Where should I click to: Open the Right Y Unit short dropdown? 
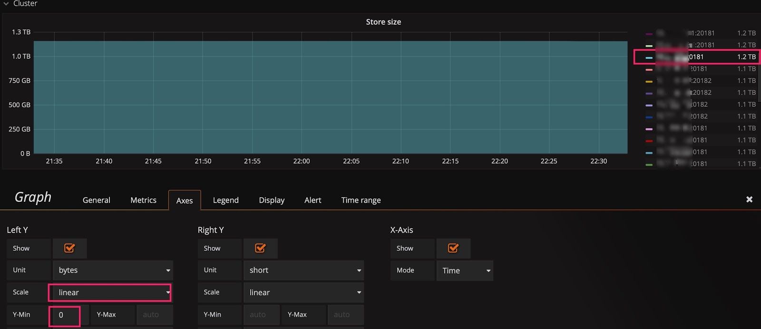click(303, 270)
